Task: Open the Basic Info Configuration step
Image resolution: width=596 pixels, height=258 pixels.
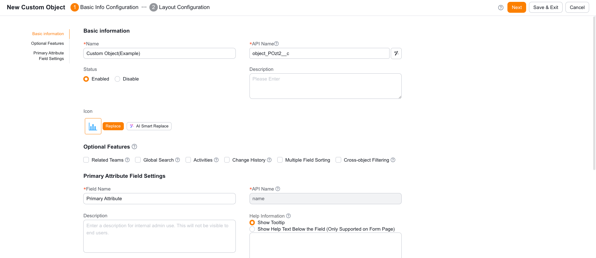Action: 104,7
